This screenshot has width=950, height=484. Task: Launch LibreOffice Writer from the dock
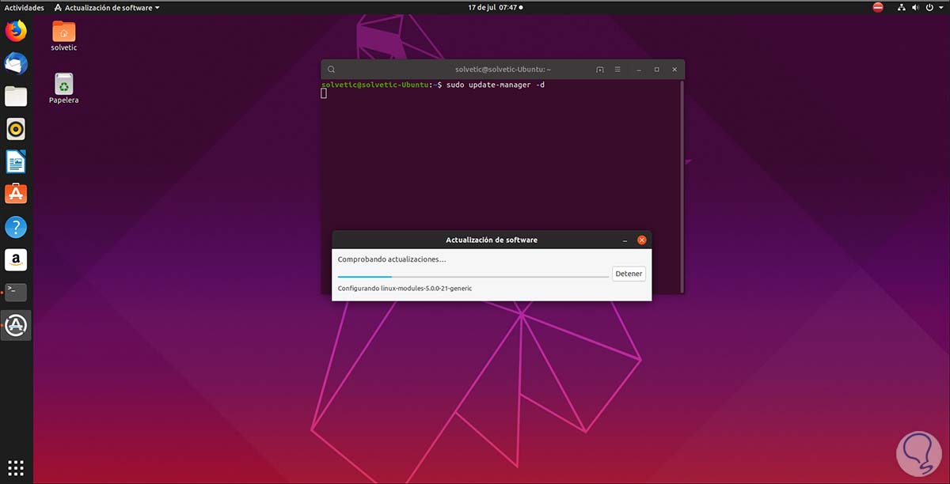(x=16, y=161)
